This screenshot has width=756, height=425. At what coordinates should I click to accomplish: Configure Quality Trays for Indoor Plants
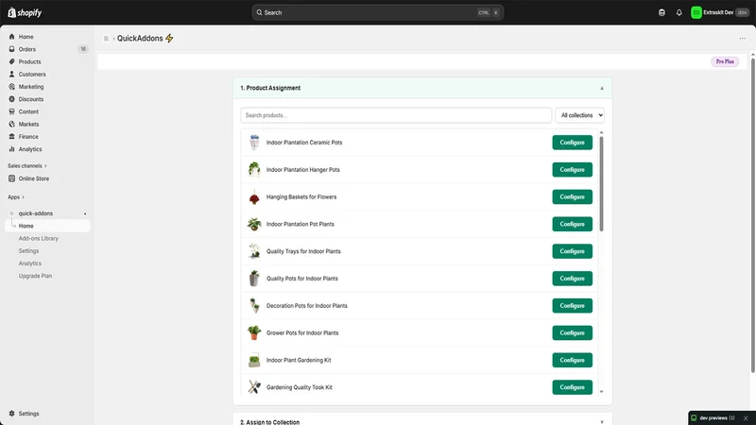pos(572,251)
